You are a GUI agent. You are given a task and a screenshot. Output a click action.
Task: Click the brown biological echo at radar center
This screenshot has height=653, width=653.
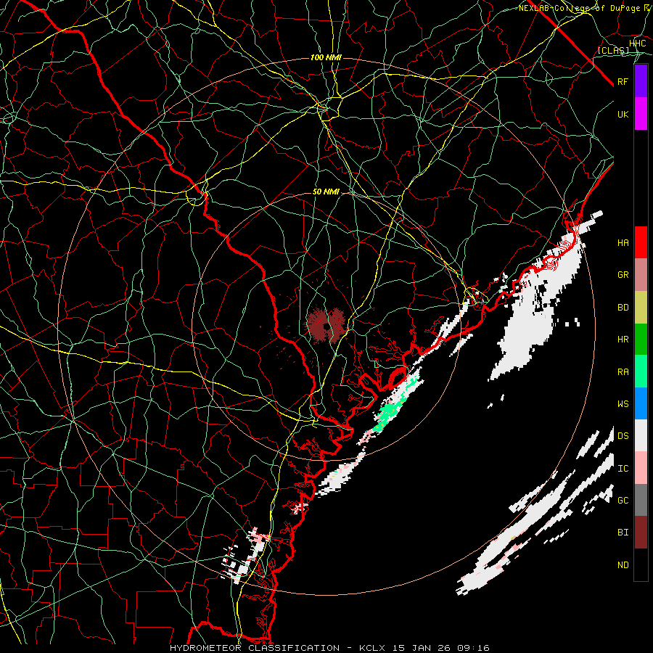coord(326,326)
